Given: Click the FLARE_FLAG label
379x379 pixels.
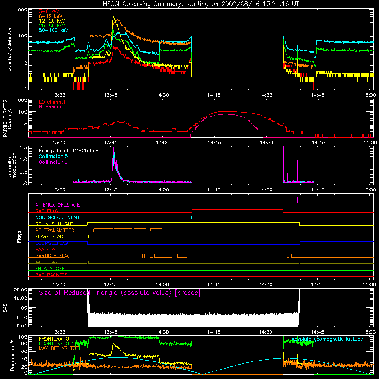Looking at the screenshot, I should pyautogui.click(x=49, y=236).
